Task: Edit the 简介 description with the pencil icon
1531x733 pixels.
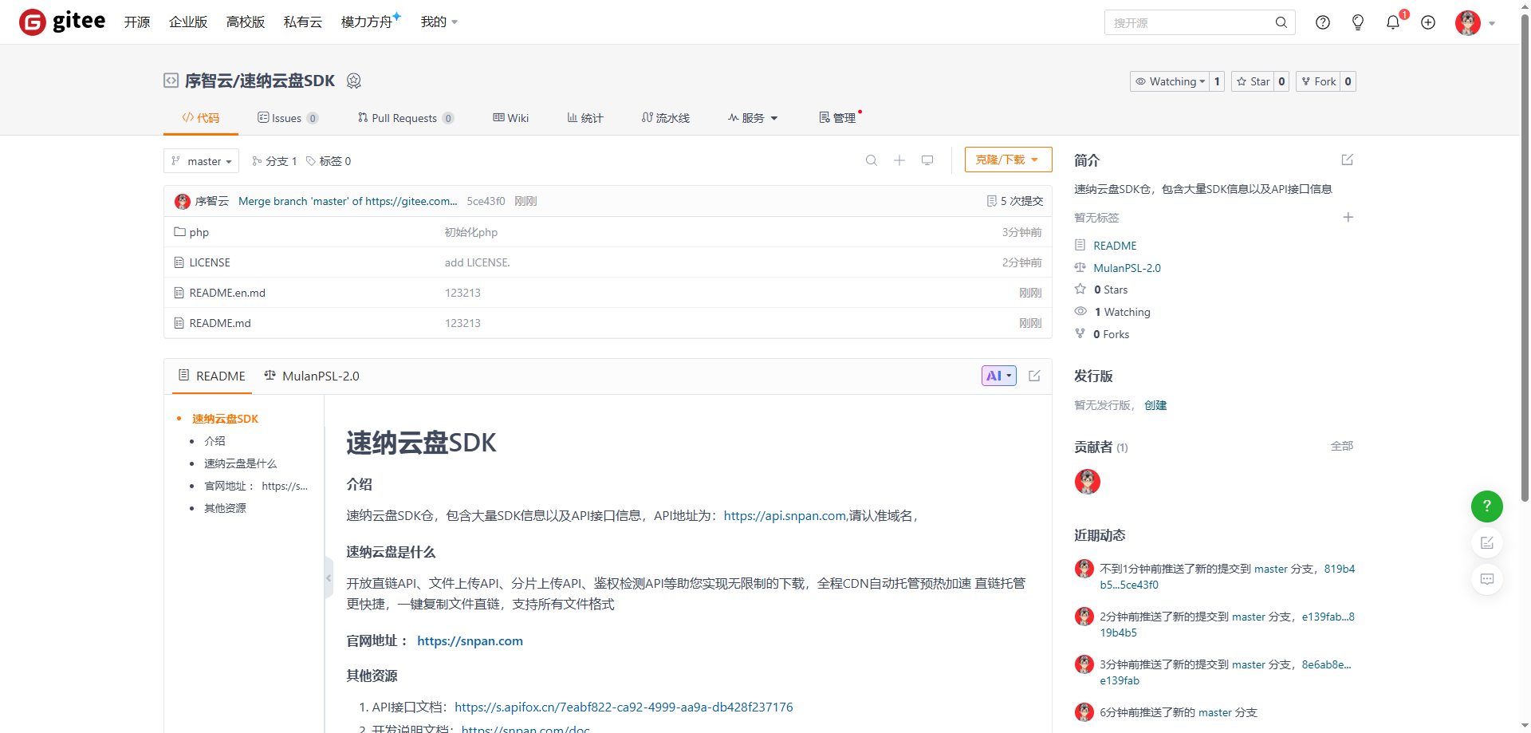Action: [1347, 160]
